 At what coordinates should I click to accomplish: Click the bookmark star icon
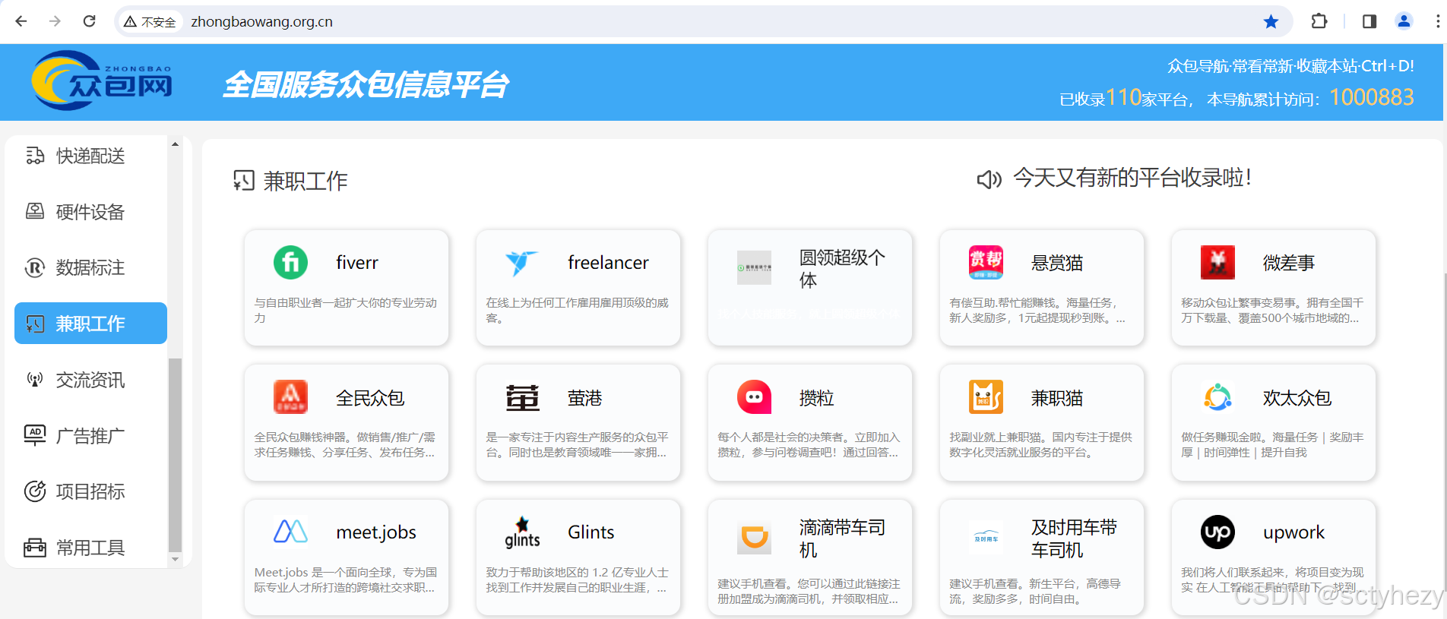coord(1271,21)
